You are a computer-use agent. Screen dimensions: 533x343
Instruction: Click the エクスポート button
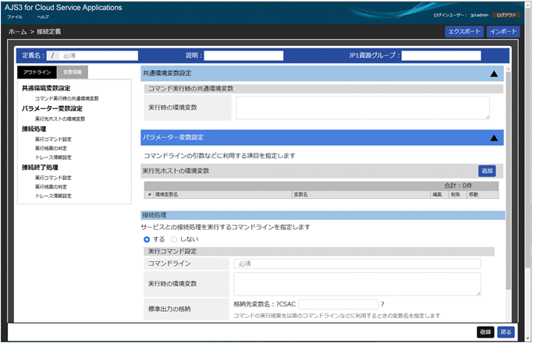[463, 32]
